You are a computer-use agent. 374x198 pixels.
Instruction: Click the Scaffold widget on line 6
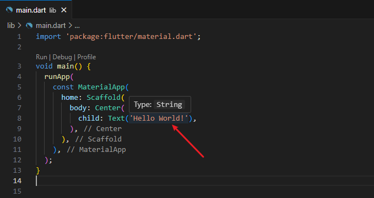pyautogui.click(x=104, y=97)
